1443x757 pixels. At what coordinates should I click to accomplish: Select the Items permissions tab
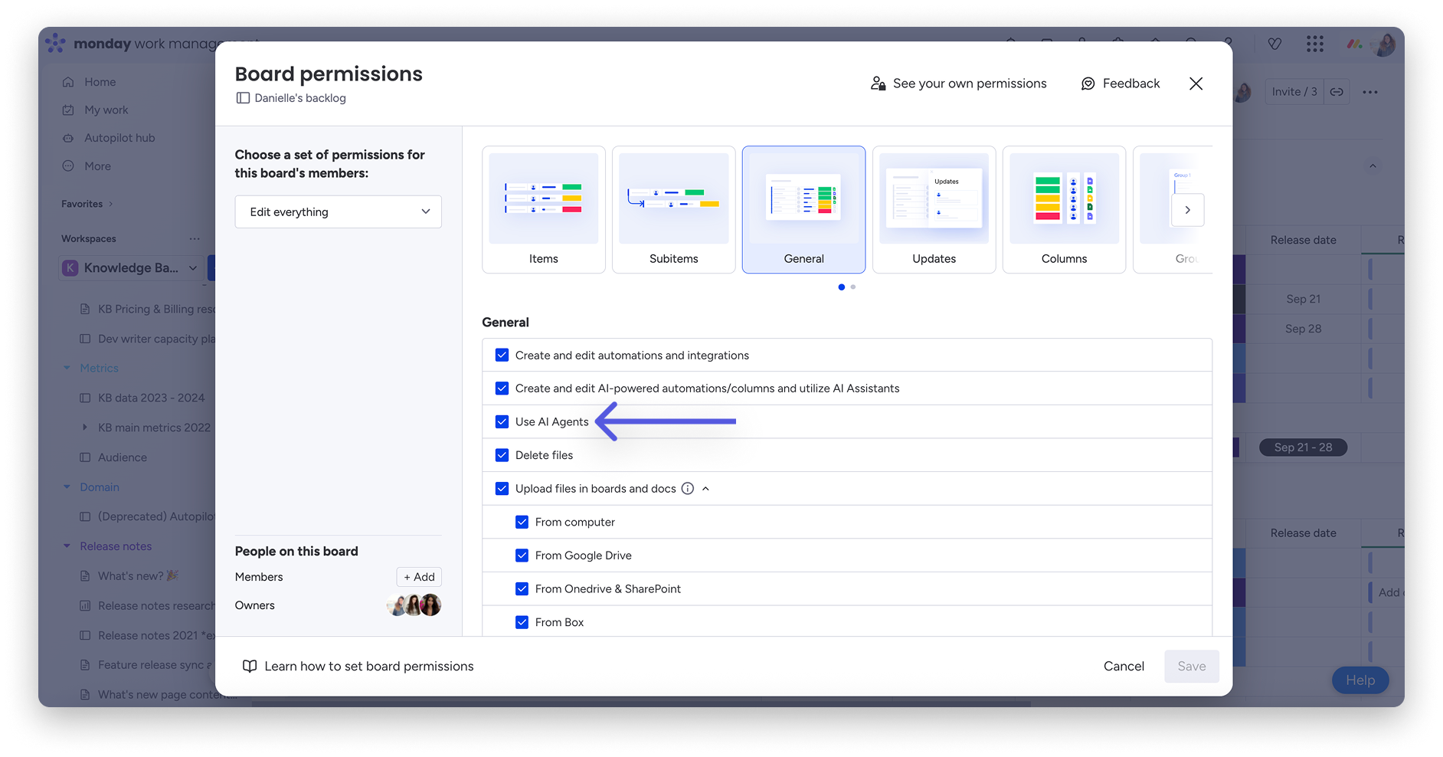pyautogui.click(x=544, y=210)
